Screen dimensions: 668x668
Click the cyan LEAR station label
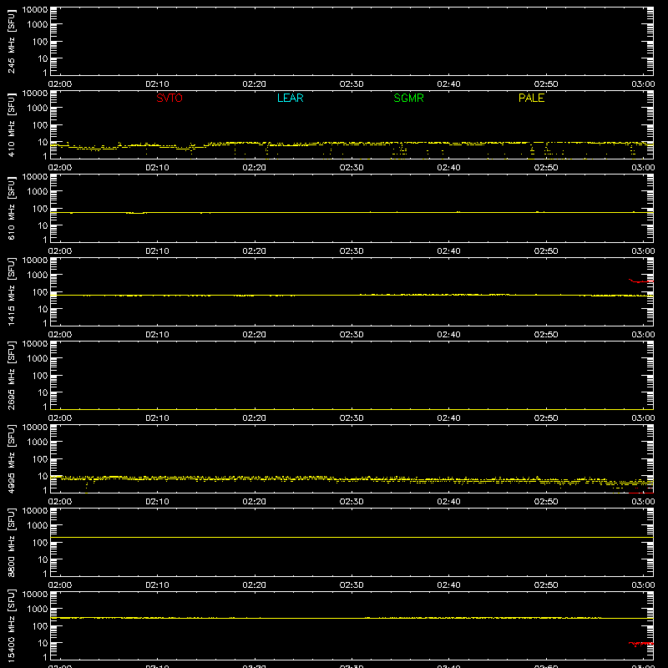(x=290, y=98)
